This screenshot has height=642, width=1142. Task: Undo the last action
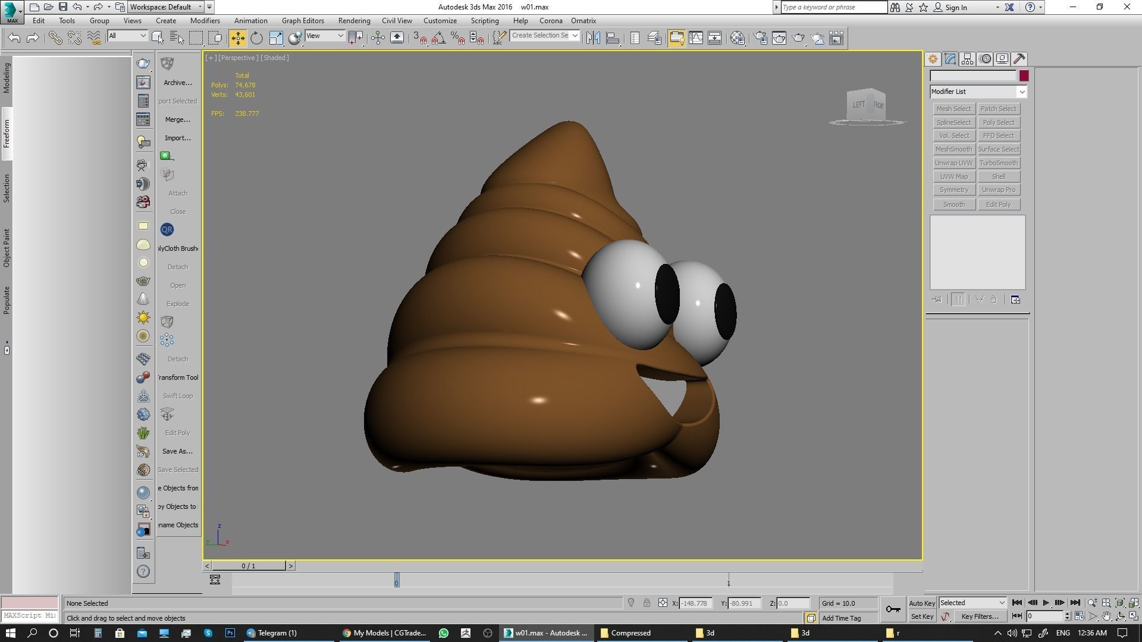click(x=14, y=38)
